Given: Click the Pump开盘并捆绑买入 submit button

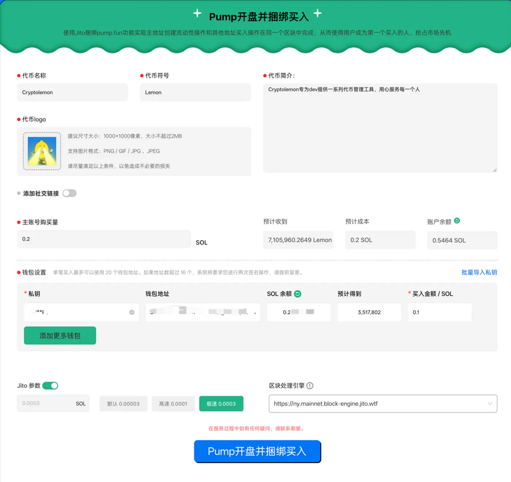Looking at the screenshot, I should click(x=257, y=451).
